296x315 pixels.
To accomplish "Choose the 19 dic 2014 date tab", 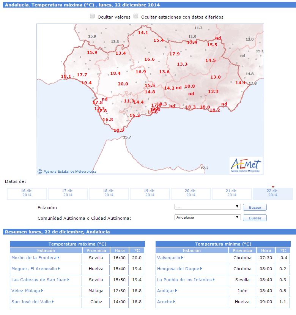I will click(150, 193).
